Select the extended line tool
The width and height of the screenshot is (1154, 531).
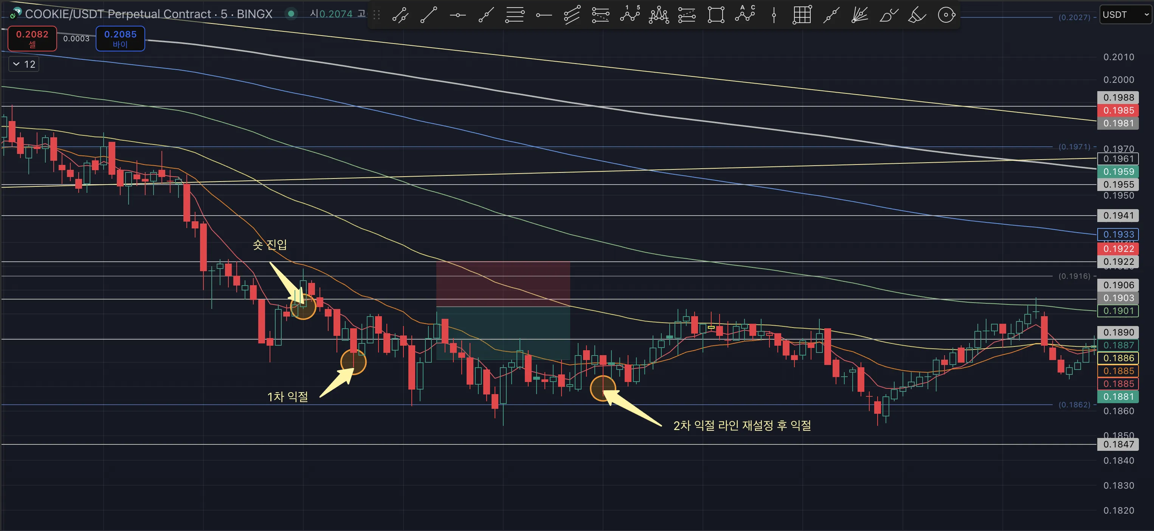pos(831,15)
